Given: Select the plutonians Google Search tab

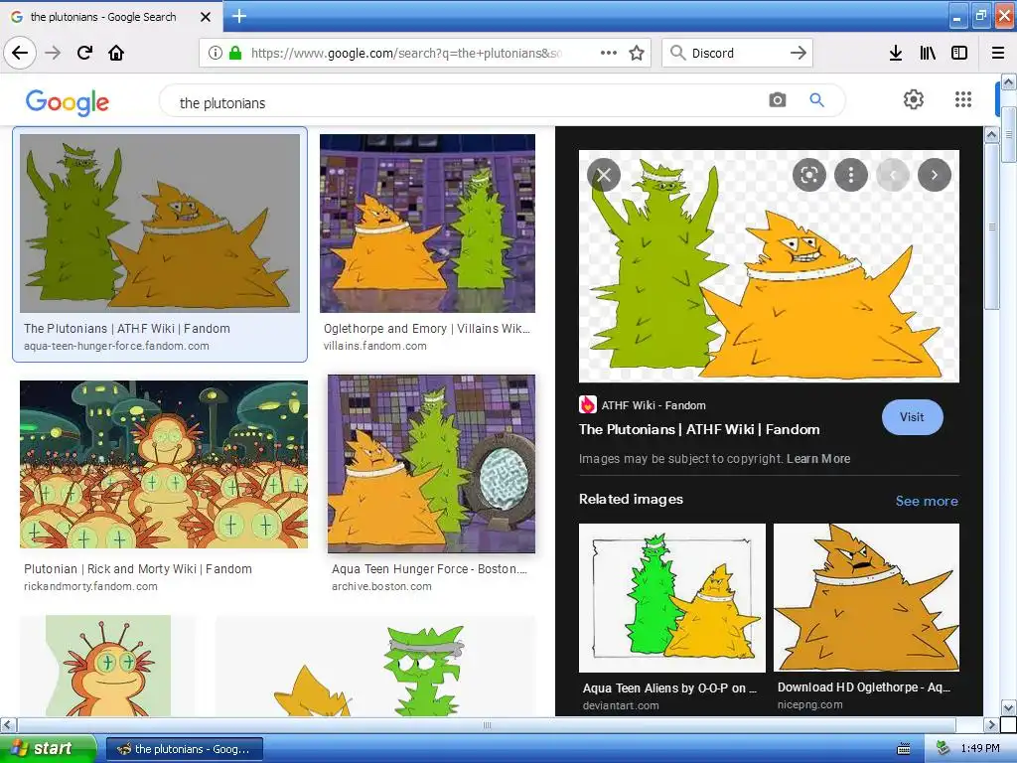Looking at the screenshot, I should pyautogui.click(x=102, y=17).
